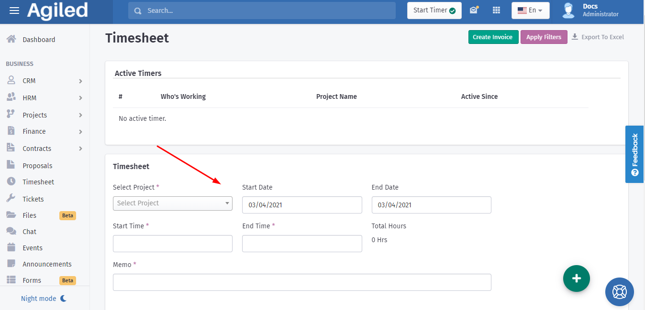Start the timer from header

(434, 11)
